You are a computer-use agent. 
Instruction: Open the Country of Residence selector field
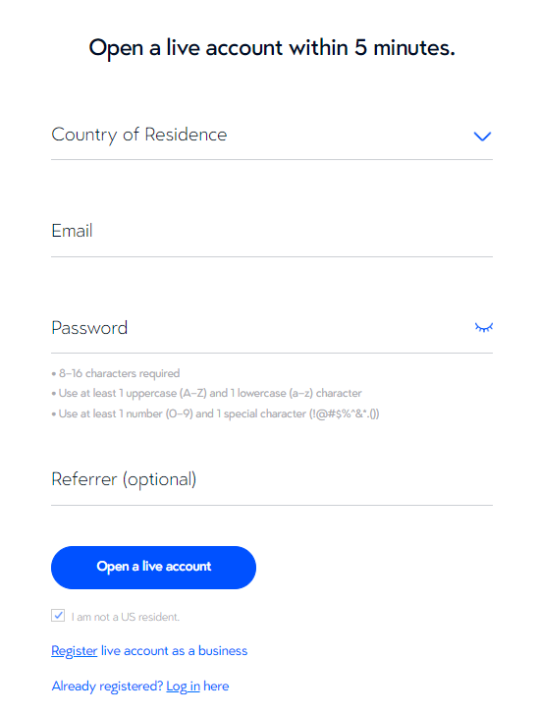click(x=272, y=136)
